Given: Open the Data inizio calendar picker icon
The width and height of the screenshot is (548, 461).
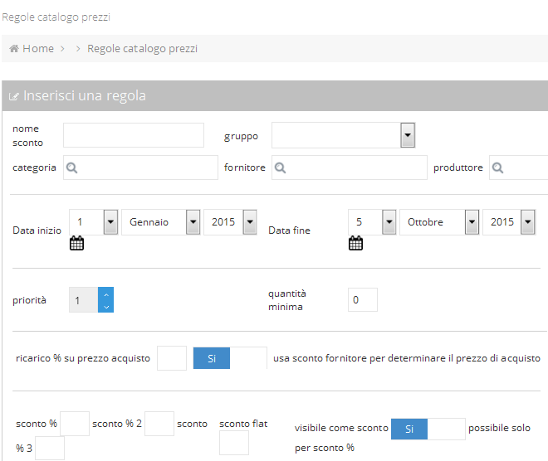Looking at the screenshot, I should 76,243.
